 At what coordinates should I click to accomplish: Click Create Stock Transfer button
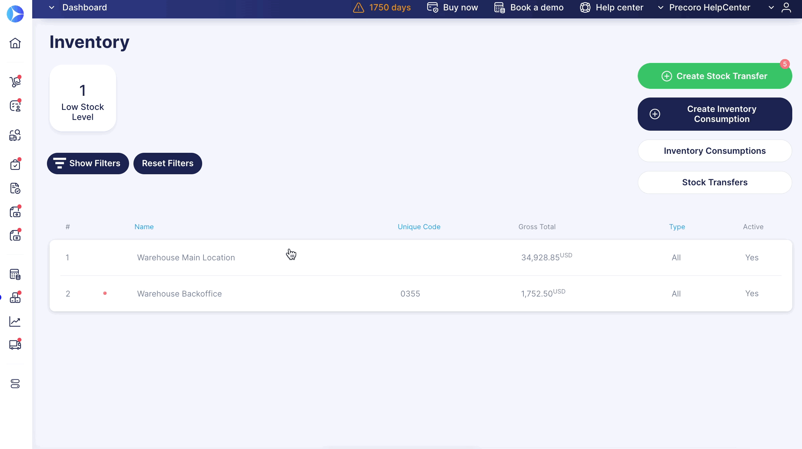[715, 75]
